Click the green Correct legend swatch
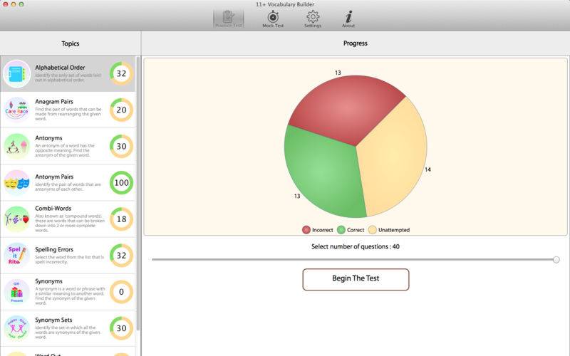The image size is (570, 356). pyautogui.click(x=341, y=229)
